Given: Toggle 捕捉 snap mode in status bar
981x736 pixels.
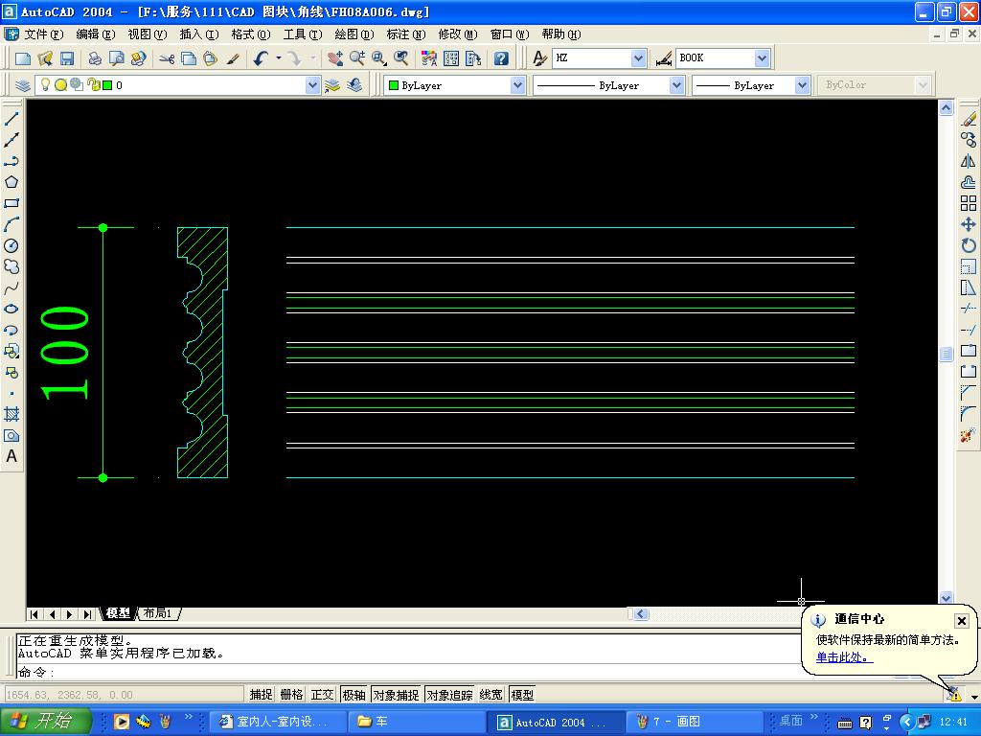Looking at the screenshot, I should [261, 695].
